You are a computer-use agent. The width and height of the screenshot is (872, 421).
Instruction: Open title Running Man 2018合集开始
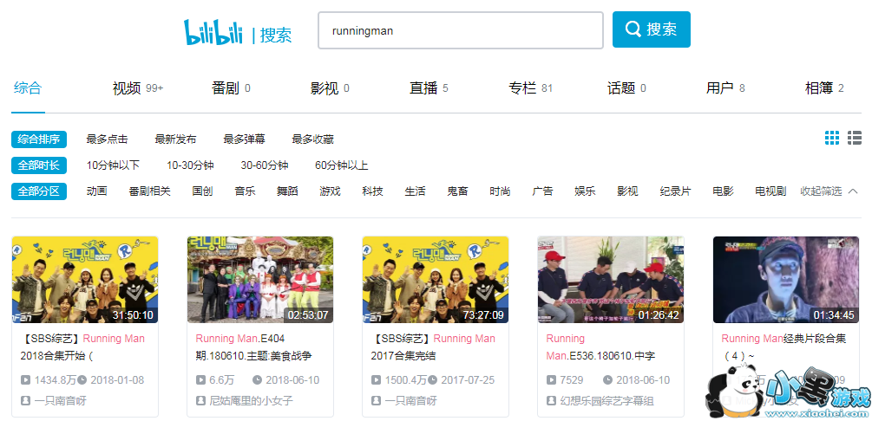(82, 347)
